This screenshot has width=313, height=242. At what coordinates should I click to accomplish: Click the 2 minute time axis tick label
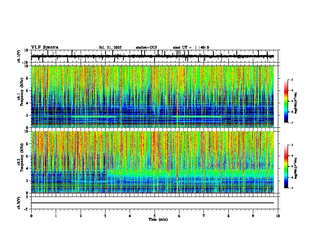81,216
